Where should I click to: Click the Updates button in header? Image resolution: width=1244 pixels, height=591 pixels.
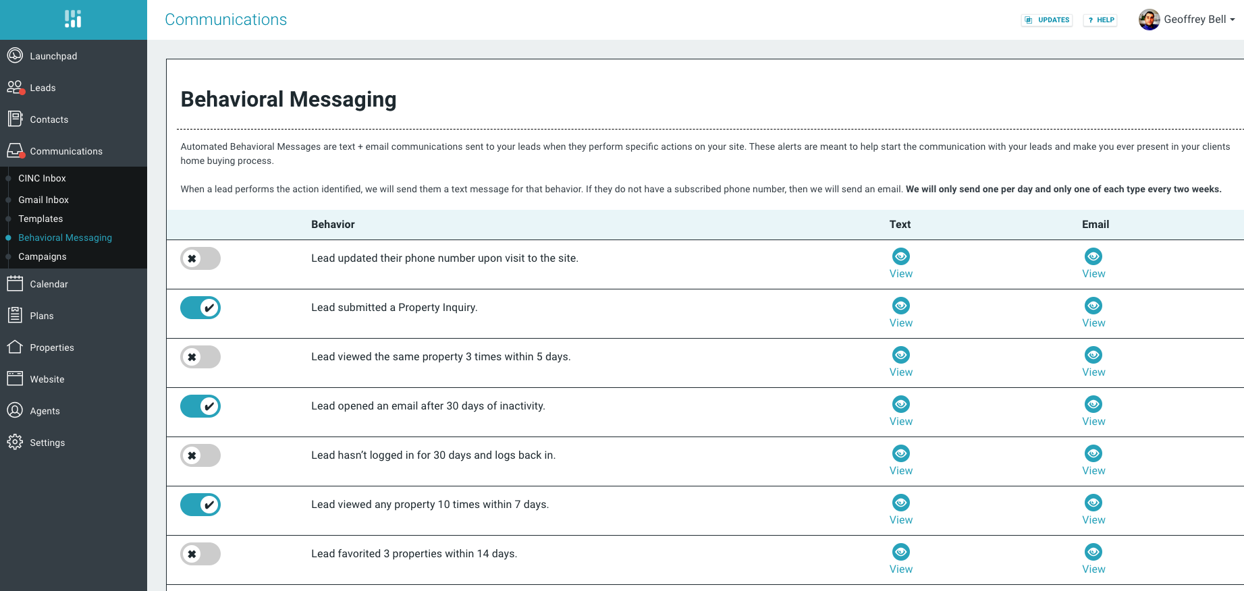(1047, 20)
